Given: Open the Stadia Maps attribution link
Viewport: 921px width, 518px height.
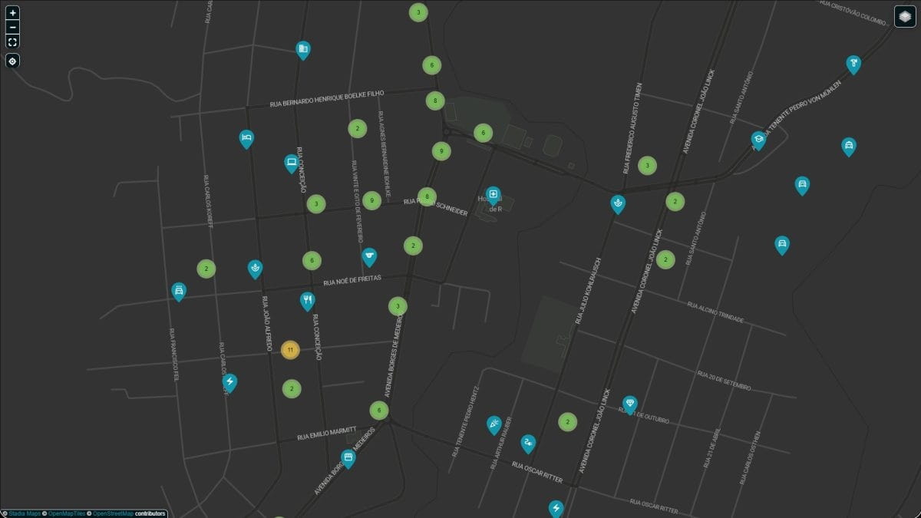Looking at the screenshot, I should [25, 513].
